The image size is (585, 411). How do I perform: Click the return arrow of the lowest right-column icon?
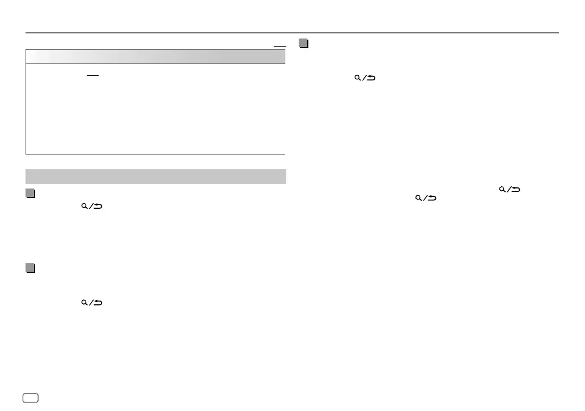(431, 198)
